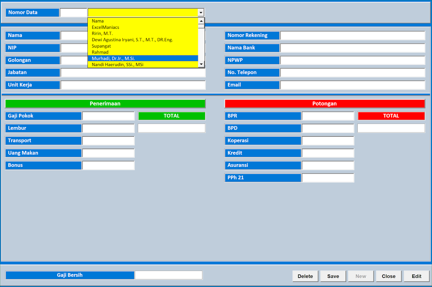Click the Gaji Bersih result field

click(x=168, y=275)
